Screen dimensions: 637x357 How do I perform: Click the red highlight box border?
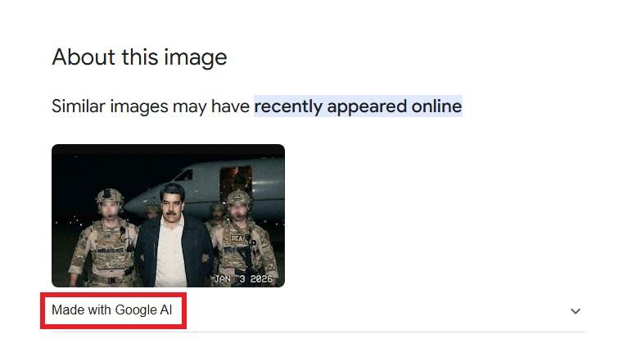(x=113, y=295)
